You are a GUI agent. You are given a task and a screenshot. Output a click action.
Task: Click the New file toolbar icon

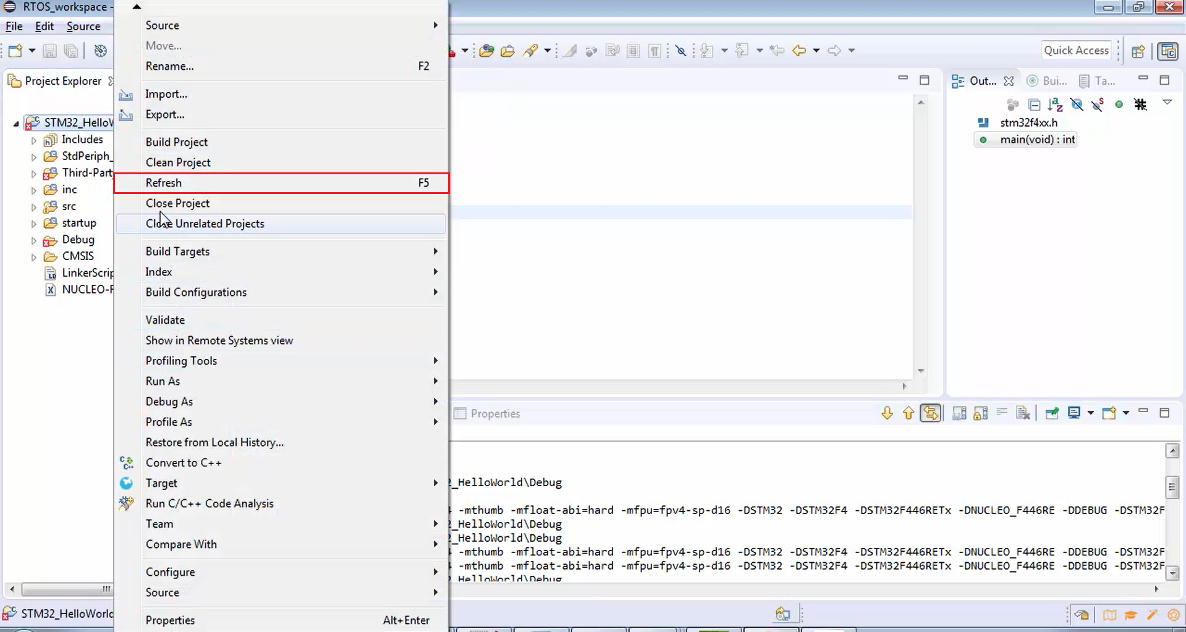point(15,51)
